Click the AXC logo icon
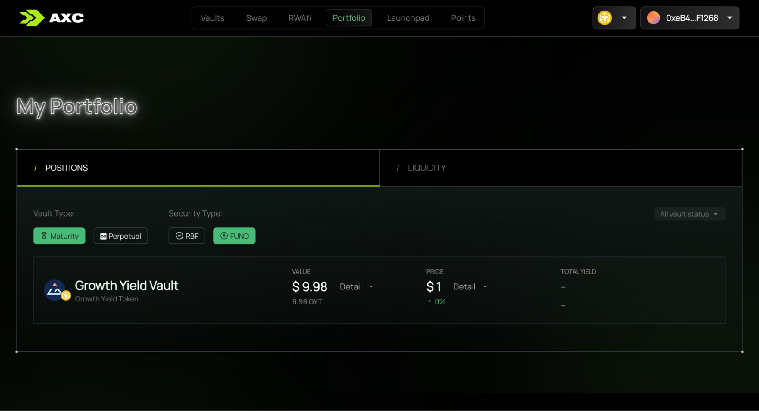The width and height of the screenshot is (759, 411). pos(32,18)
